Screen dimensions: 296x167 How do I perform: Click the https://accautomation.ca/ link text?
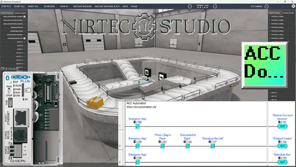141,107
